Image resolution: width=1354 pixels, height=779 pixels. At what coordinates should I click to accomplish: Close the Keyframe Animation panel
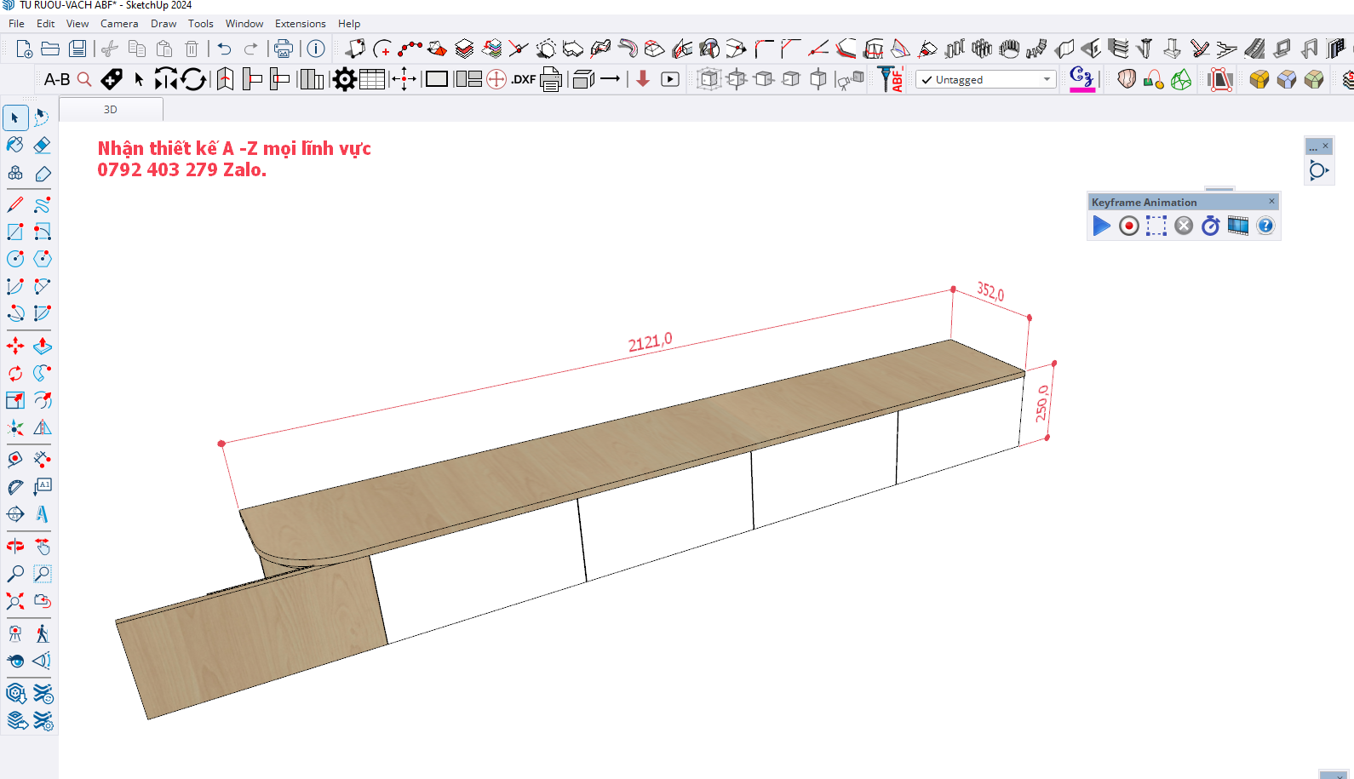[x=1272, y=202]
